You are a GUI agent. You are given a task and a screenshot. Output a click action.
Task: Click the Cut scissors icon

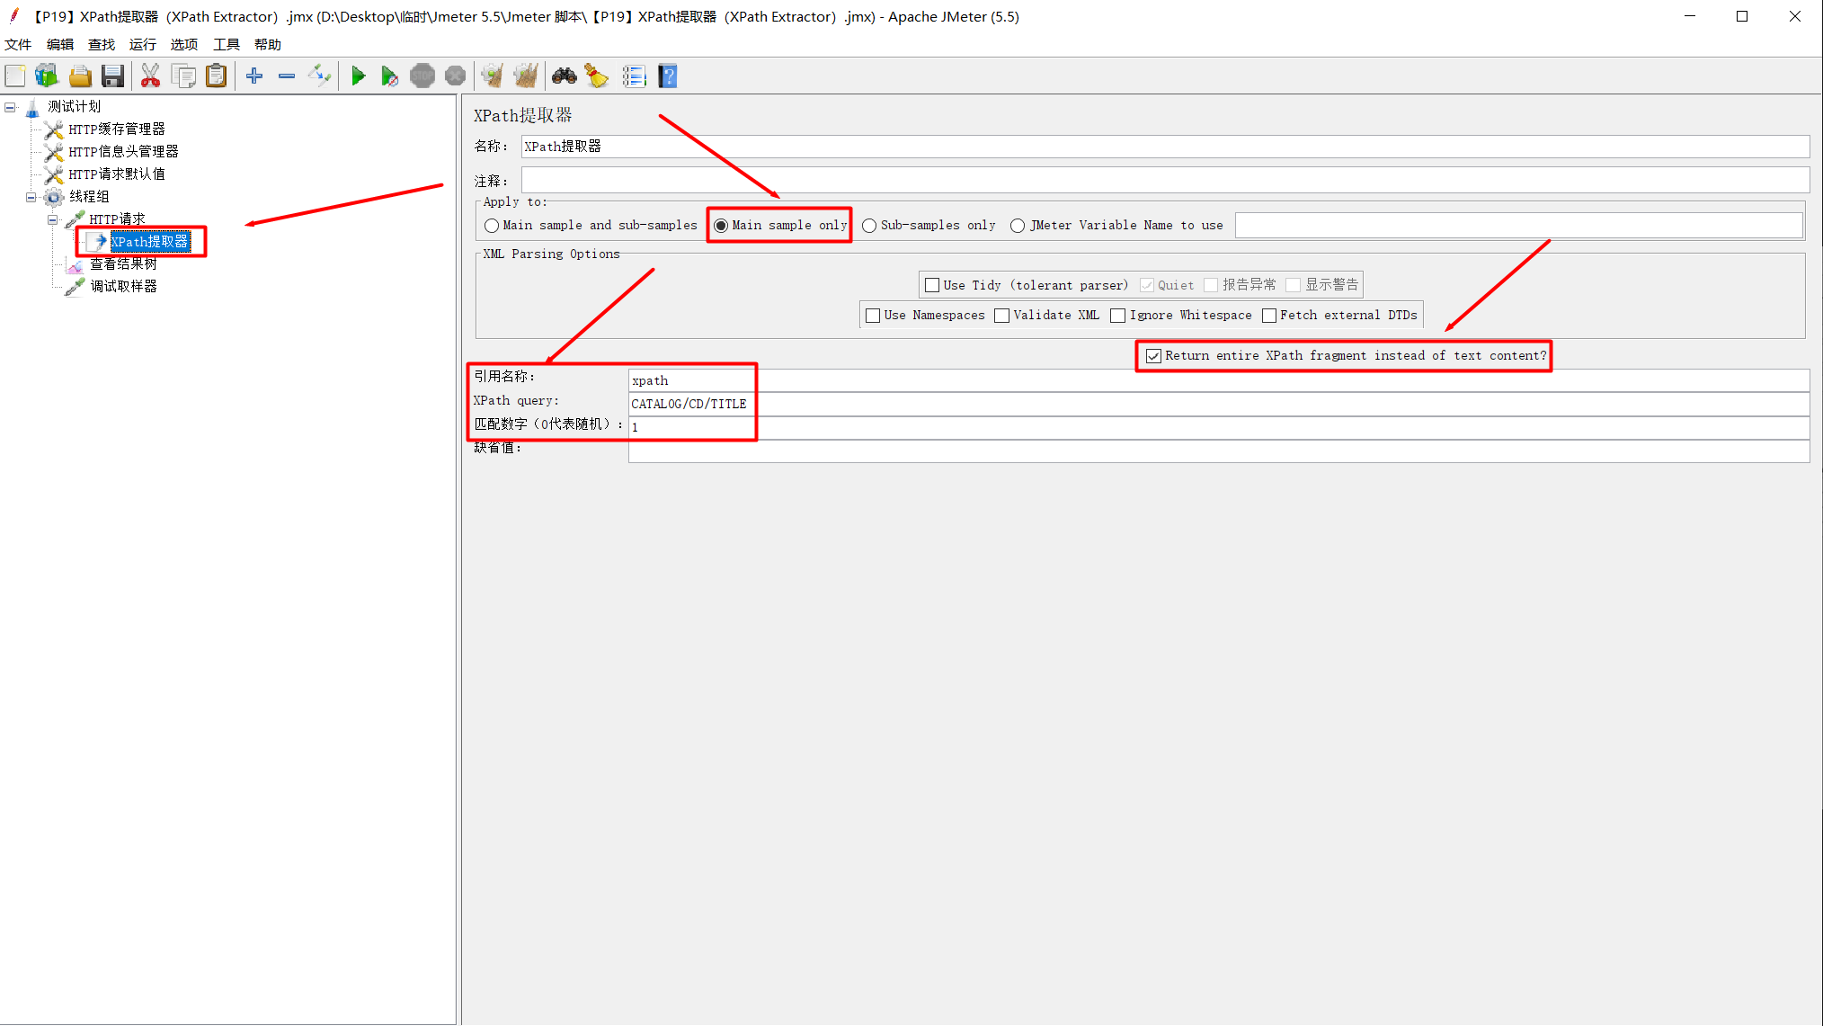[150, 76]
